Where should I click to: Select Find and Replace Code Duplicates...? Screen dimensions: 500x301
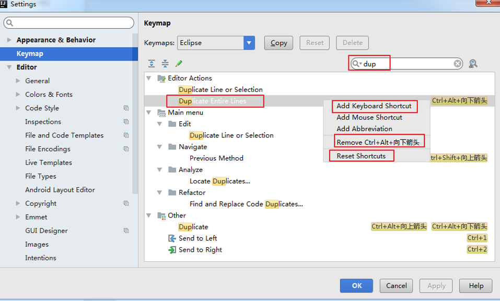(246, 204)
